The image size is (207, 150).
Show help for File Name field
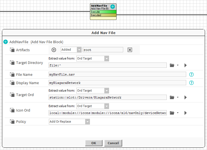[x=191, y=74]
